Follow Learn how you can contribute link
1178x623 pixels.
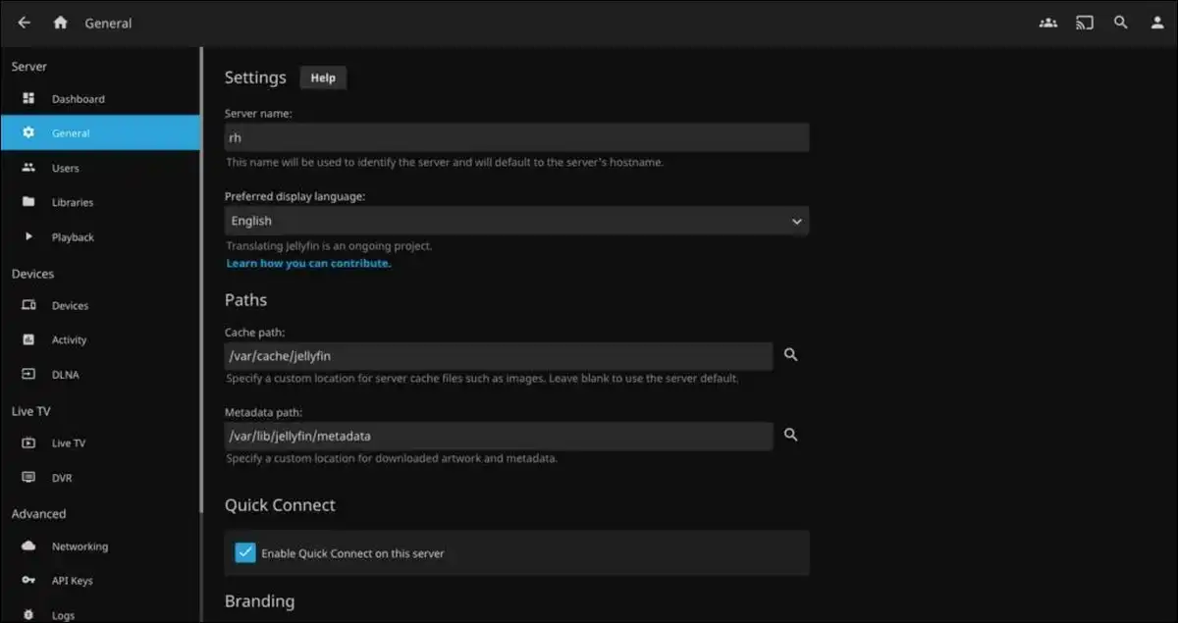(x=308, y=263)
